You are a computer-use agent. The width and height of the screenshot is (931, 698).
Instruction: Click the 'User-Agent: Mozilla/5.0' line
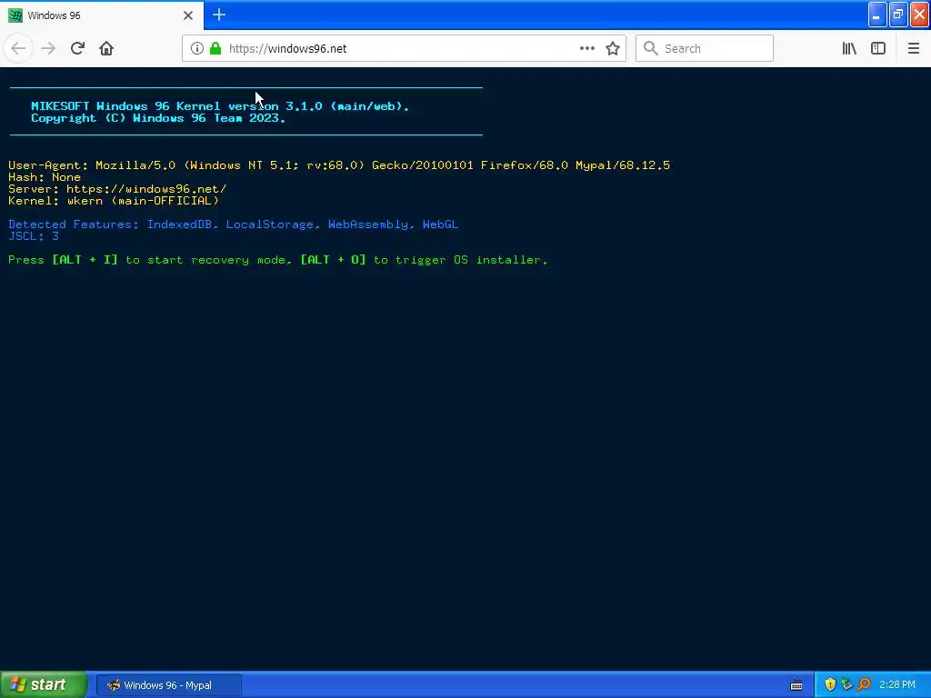pos(339,165)
